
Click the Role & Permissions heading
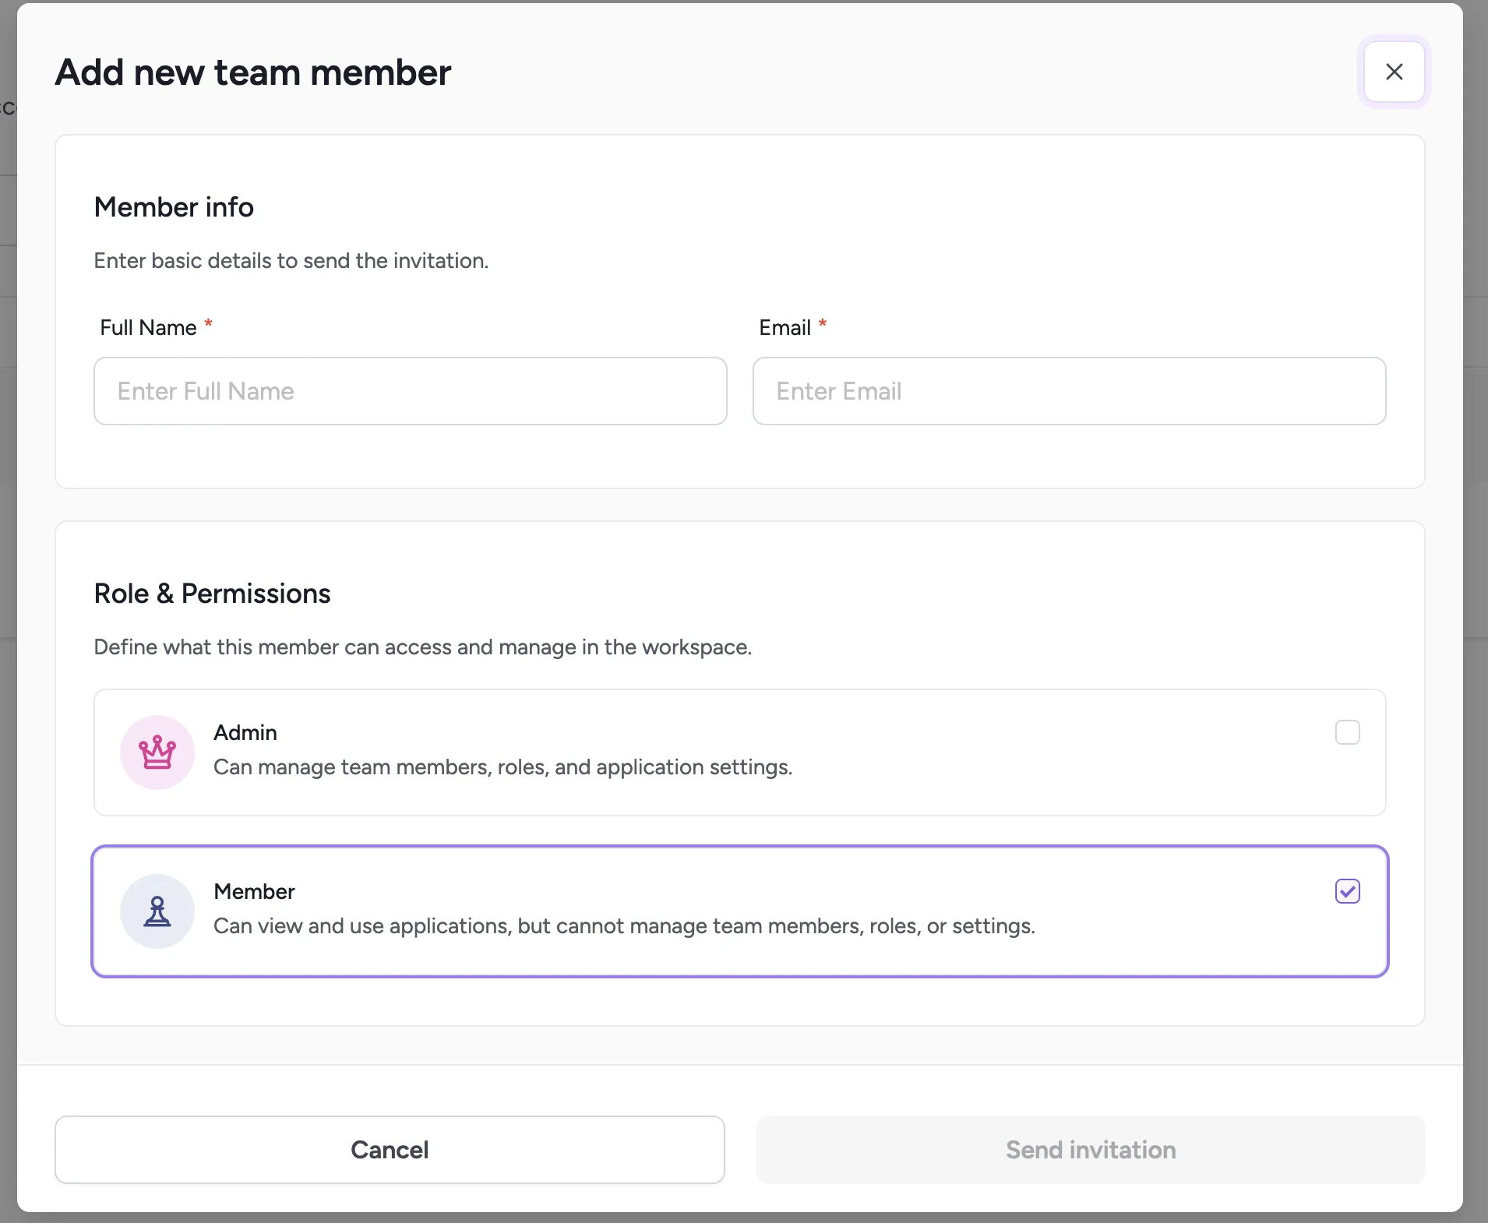pyautogui.click(x=212, y=594)
